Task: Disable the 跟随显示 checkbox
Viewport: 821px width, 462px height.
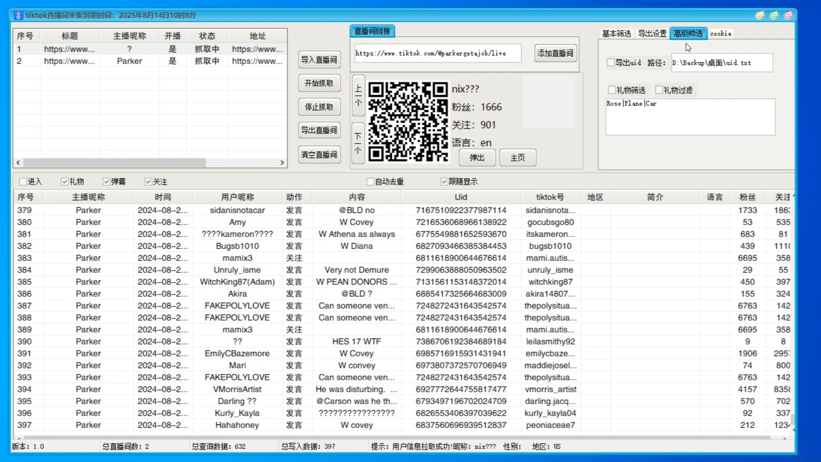Action: (444, 181)
